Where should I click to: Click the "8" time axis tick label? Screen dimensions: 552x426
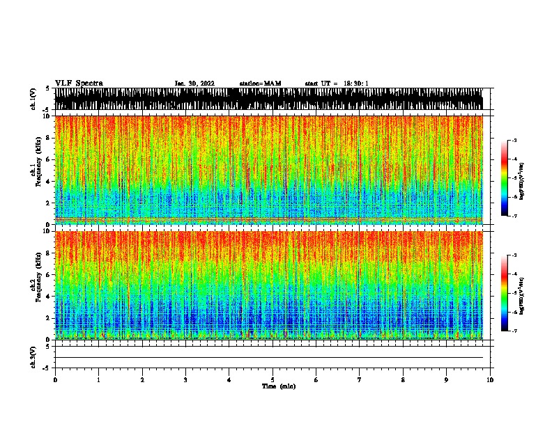[403, 379]
